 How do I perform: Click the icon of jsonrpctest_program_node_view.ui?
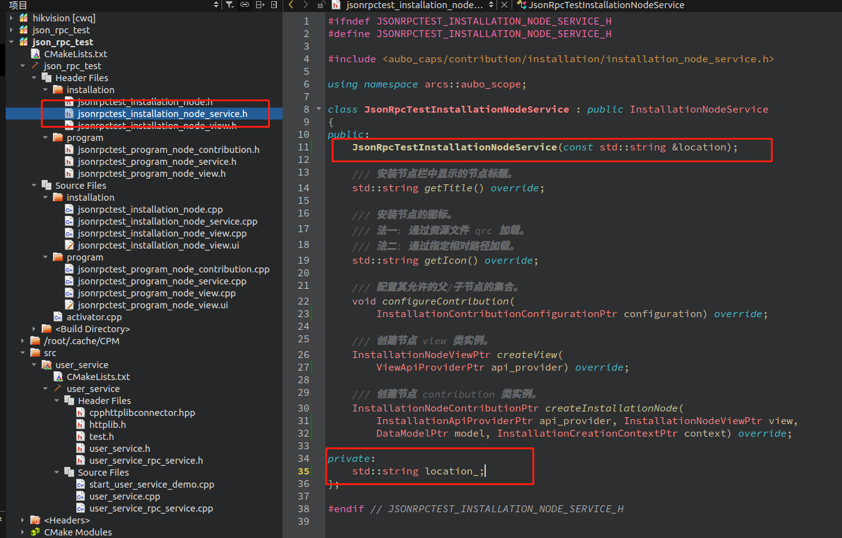(x=69, y=305)
